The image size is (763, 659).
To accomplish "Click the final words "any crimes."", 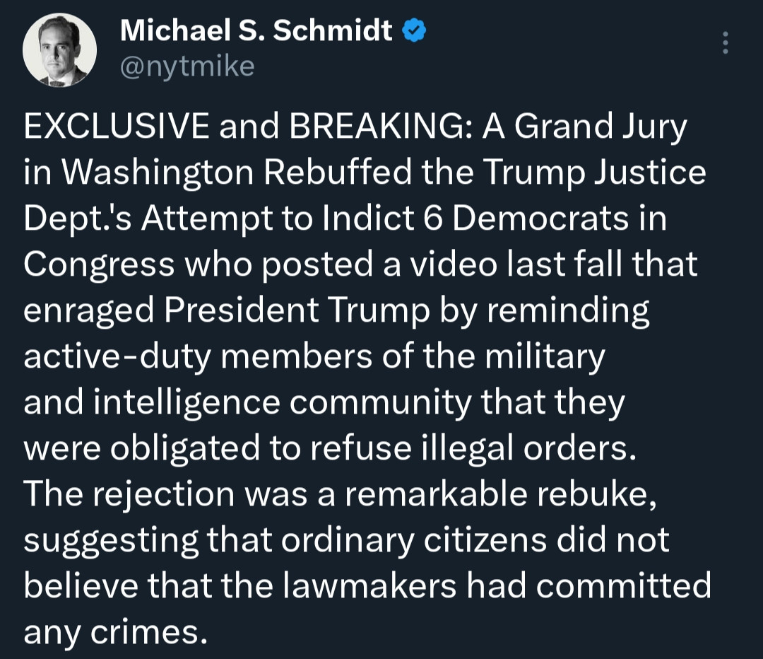I will (x=116, y=631).
